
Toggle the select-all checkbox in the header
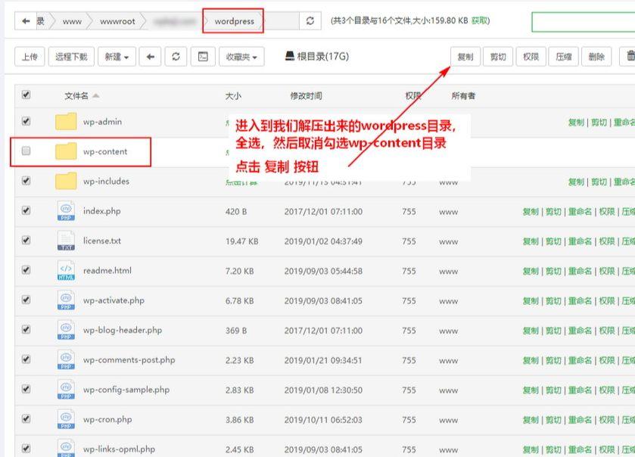(26, 95)
